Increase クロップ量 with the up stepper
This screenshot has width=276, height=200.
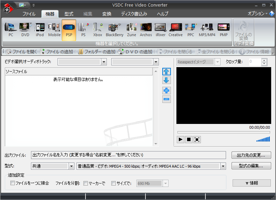(x=264, y=60)
